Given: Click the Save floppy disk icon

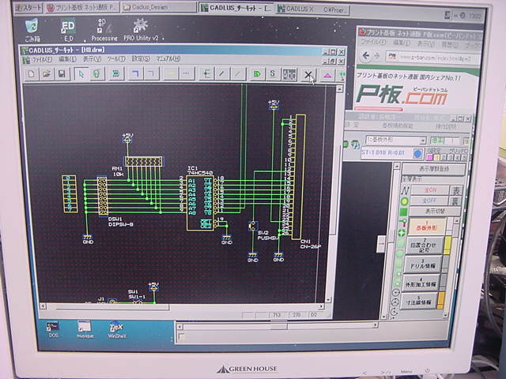Looking at the screenshot, I should click(62, 73).
